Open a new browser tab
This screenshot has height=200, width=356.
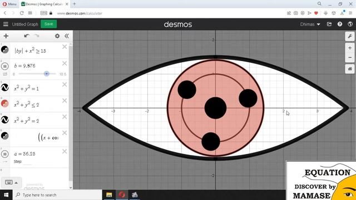75,4
